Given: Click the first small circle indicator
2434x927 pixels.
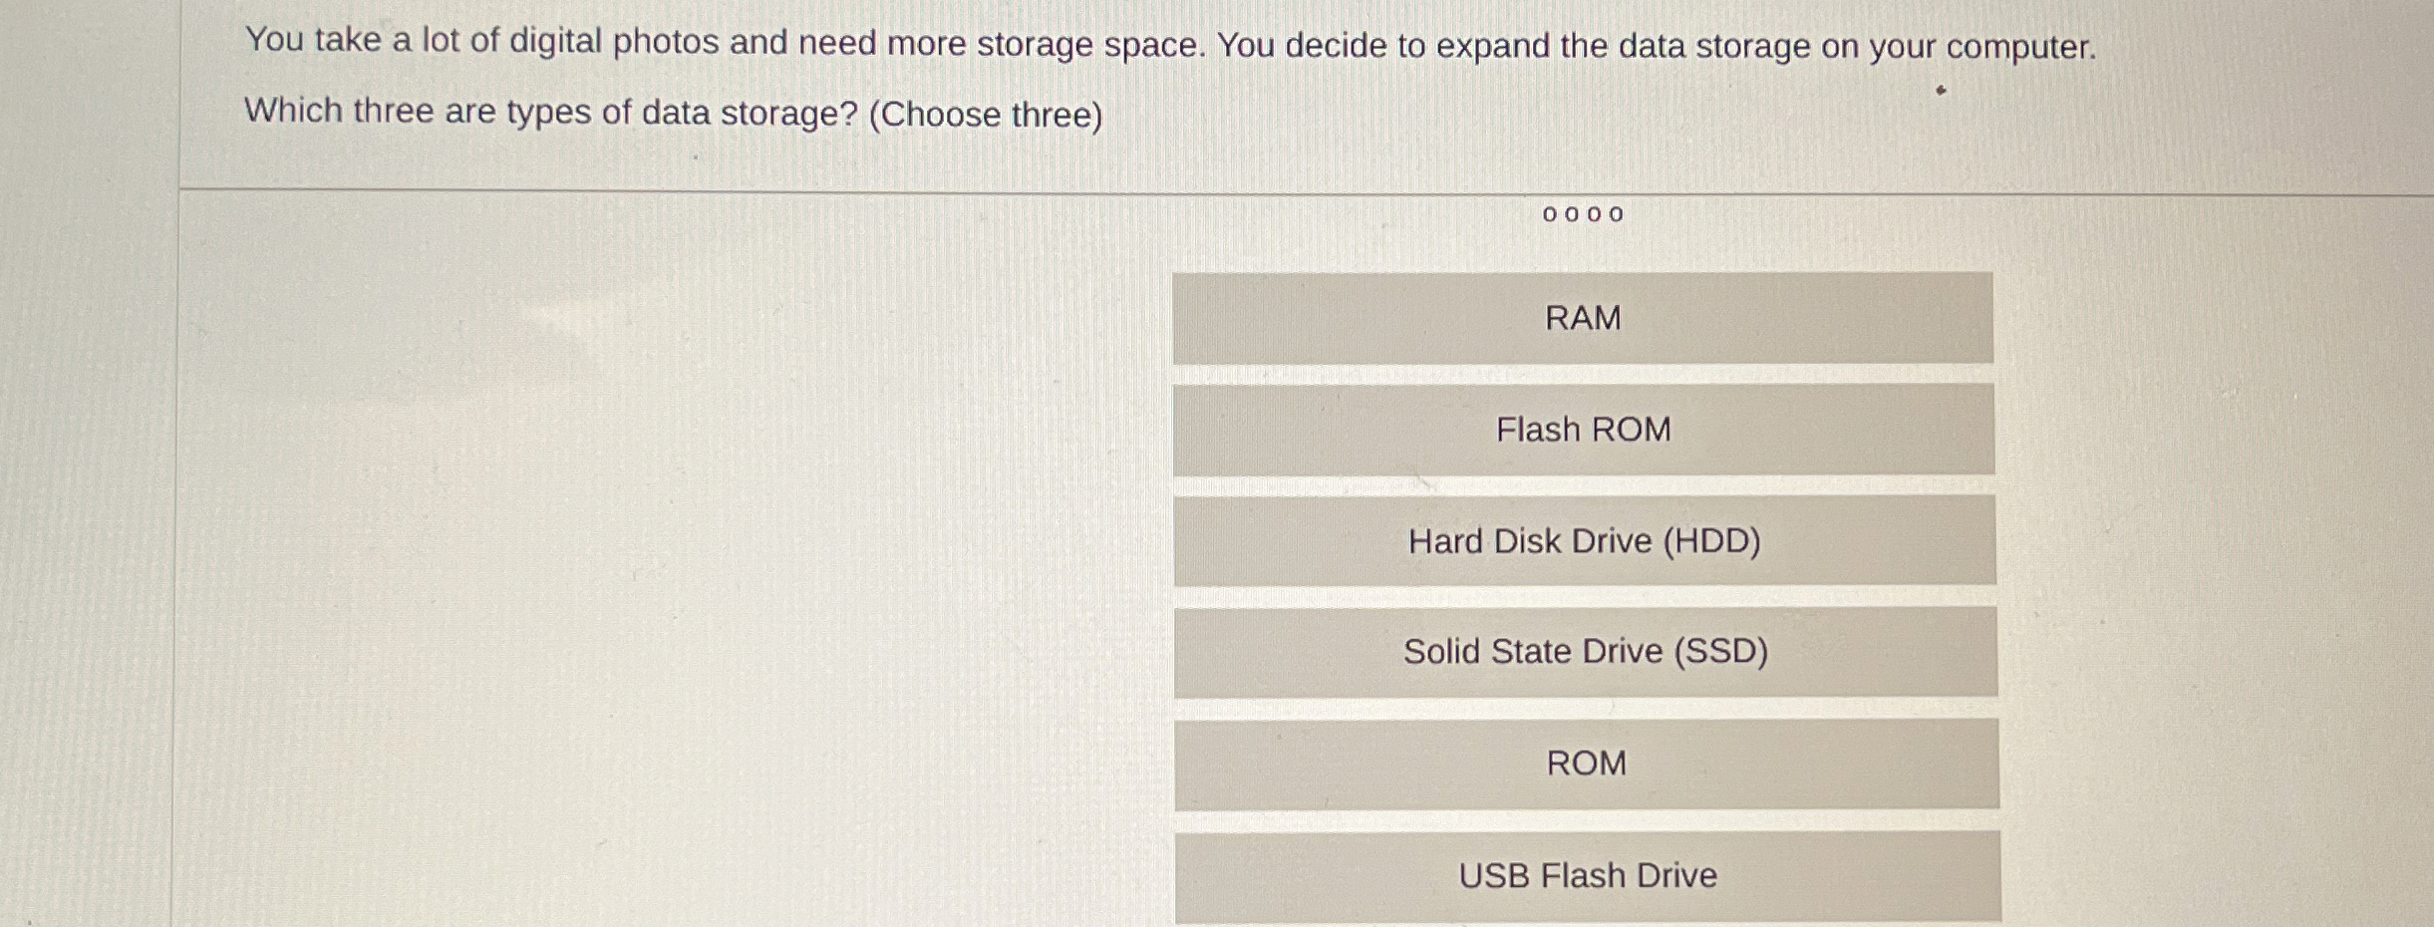Looking at the screenshot, I should tap(1548, 215).
